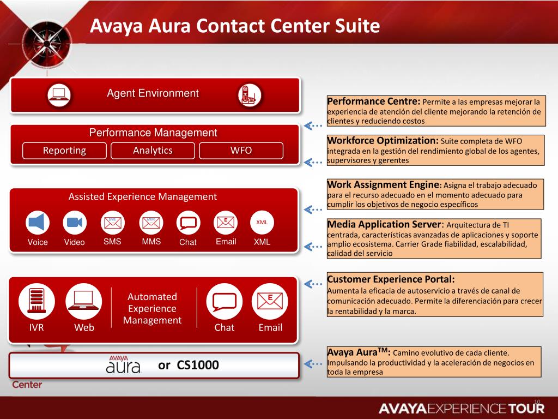Open the Analytics box
The width and height of the screenshot is (558, 419).
tap(153, 151)
